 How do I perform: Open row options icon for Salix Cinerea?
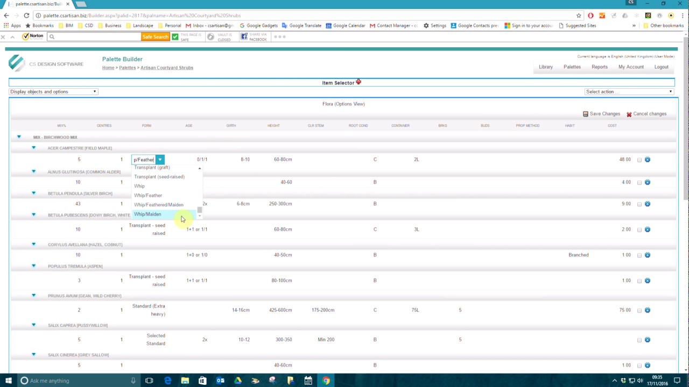647,365
